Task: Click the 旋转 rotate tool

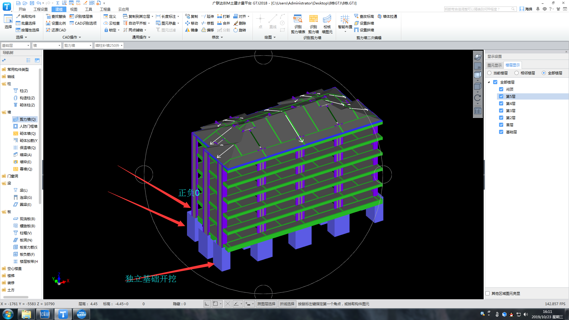Action: click(x=239, y=30)
